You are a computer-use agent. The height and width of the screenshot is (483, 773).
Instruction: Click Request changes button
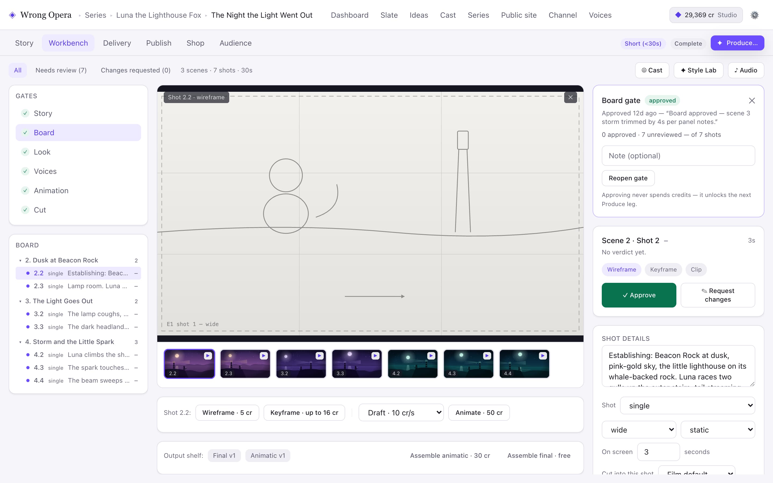(718, 295)
